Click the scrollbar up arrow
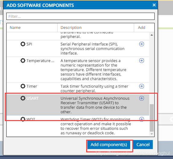Viewport: 173px width, 159px height. (152, 35)
